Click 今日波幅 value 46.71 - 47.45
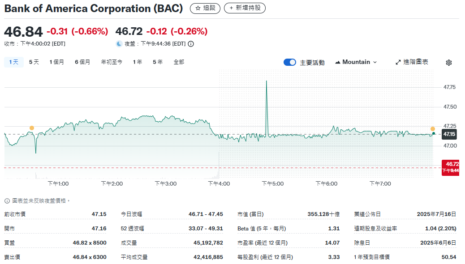This screenshot has width=465, height=264. 206,214
